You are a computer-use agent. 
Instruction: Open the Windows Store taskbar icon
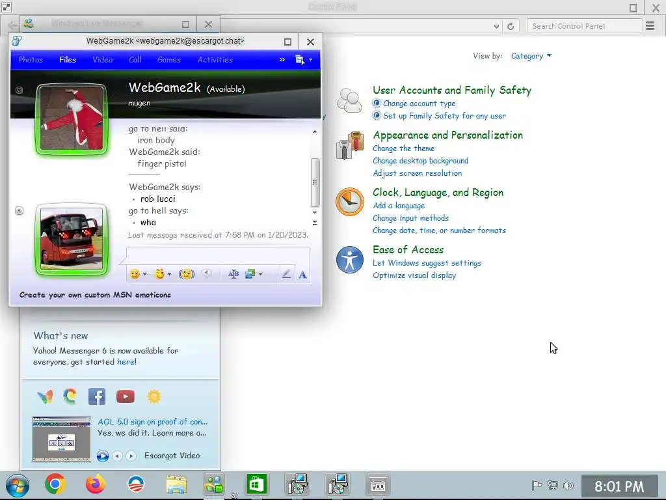click(256, 484)
